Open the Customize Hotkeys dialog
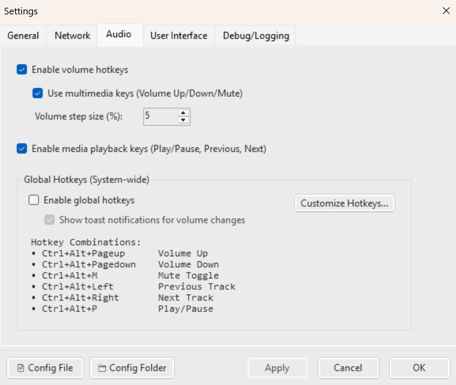 click(344, 203)
